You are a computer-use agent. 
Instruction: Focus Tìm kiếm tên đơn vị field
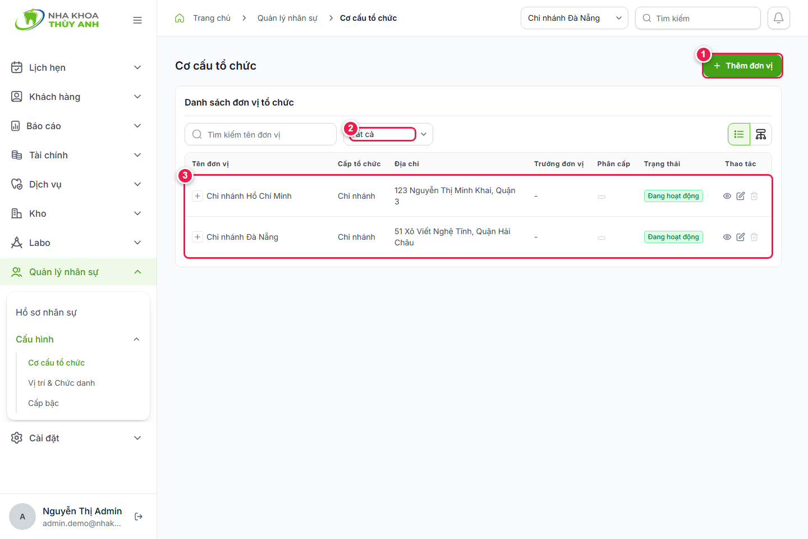point(260,134)
